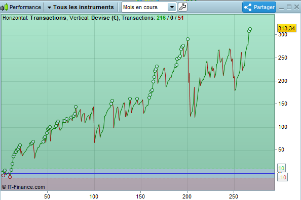The width and height of the screenshot is (301, 200).
Task: Click the Performance candlestick icon
Action: (4, 7)
